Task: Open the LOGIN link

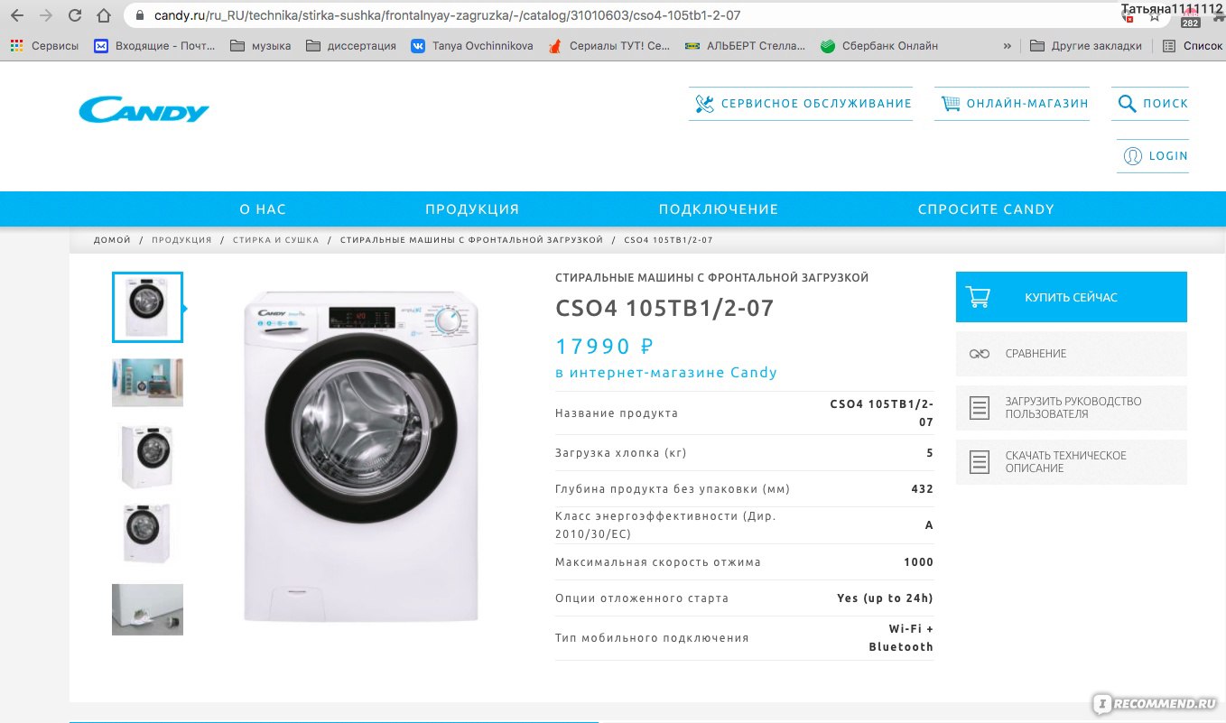Action: (x=1168, y=156)
